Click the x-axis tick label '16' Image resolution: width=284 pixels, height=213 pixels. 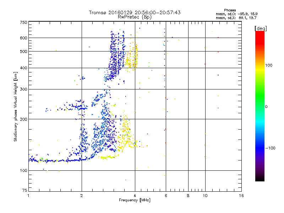[241, 196]
